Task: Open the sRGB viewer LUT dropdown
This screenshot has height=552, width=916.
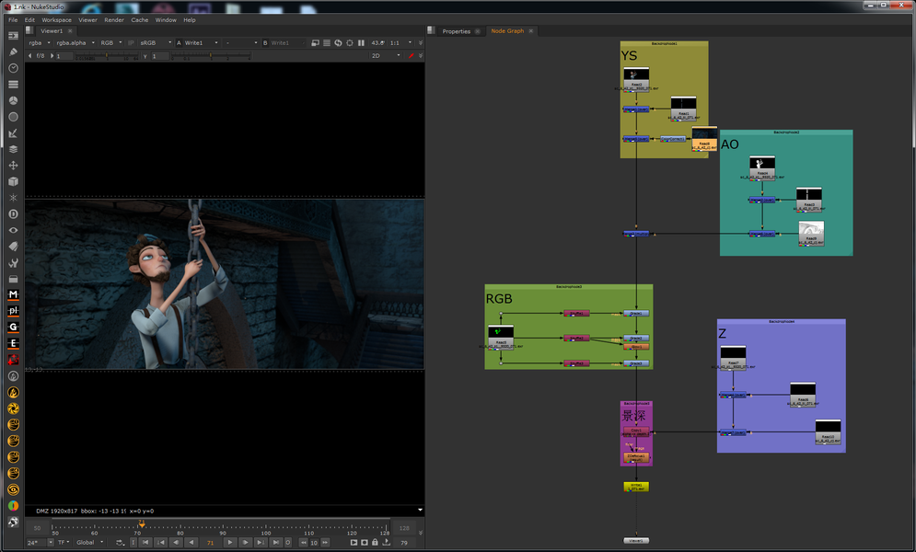Action: [x=156, y=42]
